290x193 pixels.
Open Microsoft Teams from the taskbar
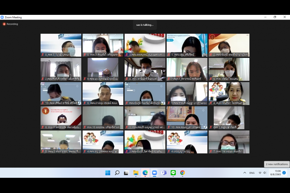coord(164,173)
